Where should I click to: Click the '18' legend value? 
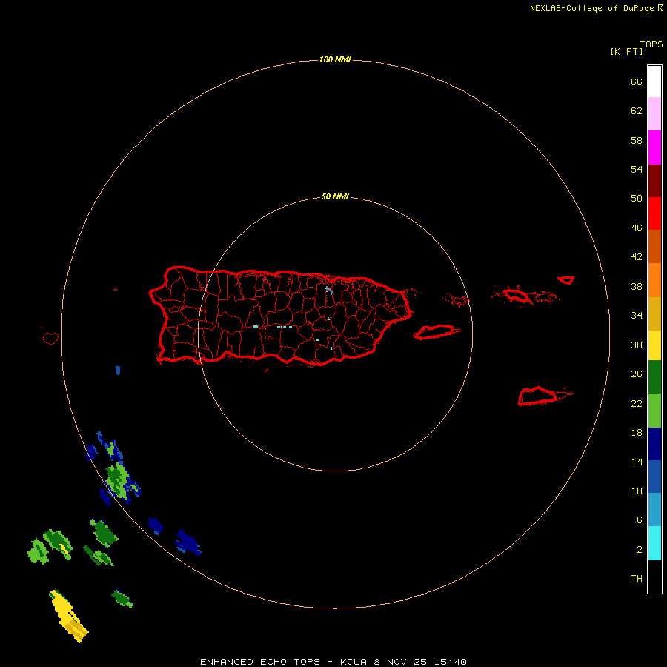pos(637,433)
